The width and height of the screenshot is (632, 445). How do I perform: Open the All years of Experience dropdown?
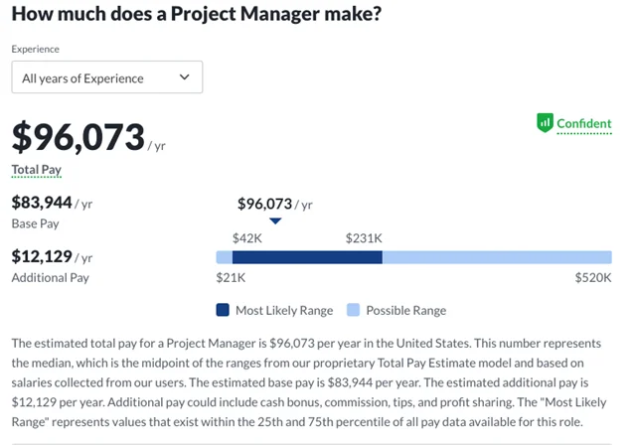[x=106, y=77]
